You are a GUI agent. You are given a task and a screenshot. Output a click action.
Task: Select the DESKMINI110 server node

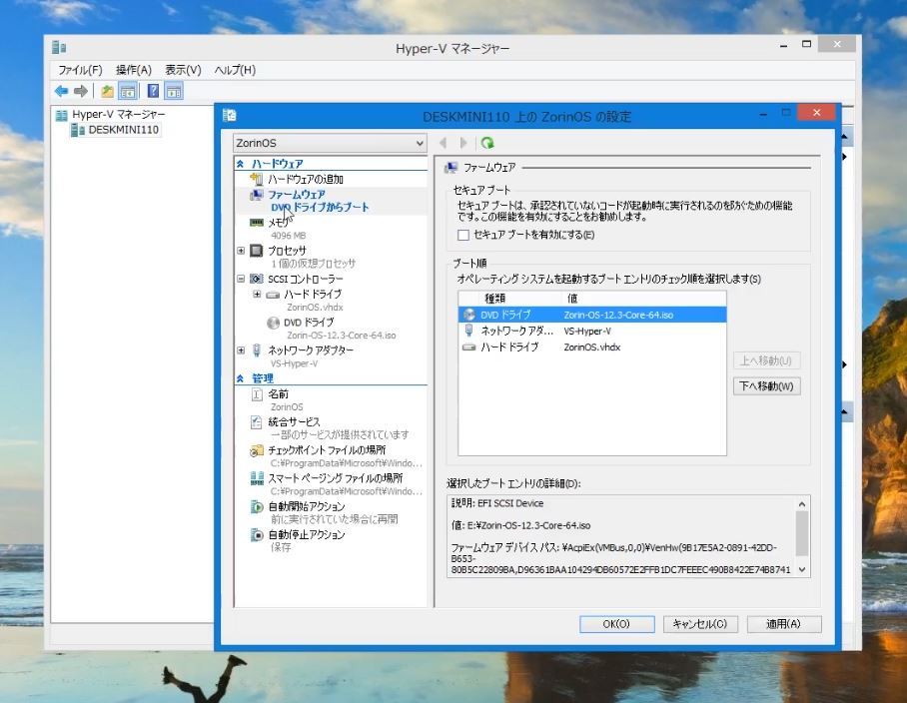click(123, 130)
